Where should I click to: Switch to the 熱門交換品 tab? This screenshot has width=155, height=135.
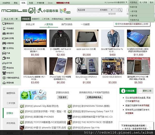point(67,24)
